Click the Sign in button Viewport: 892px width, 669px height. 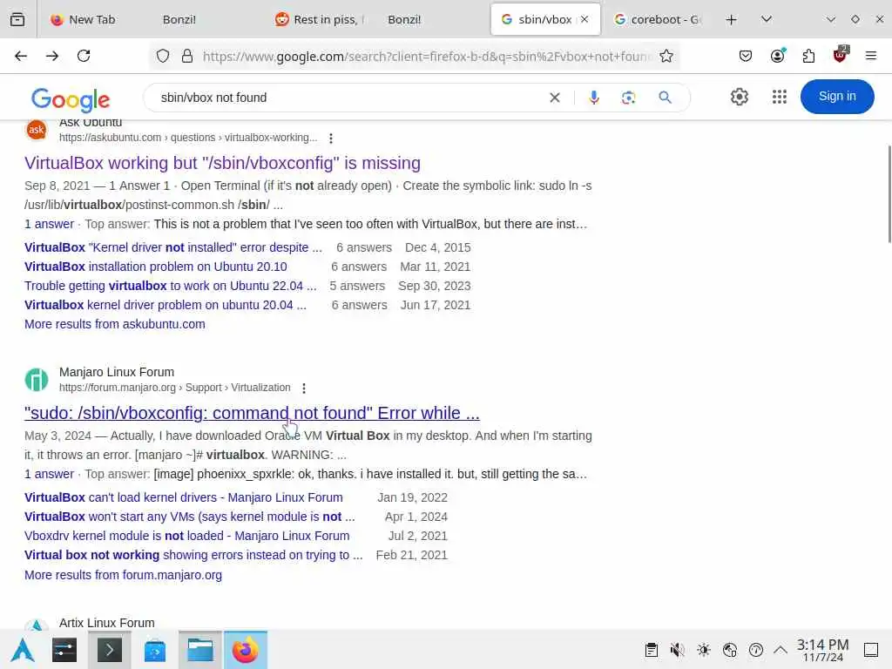837,97
